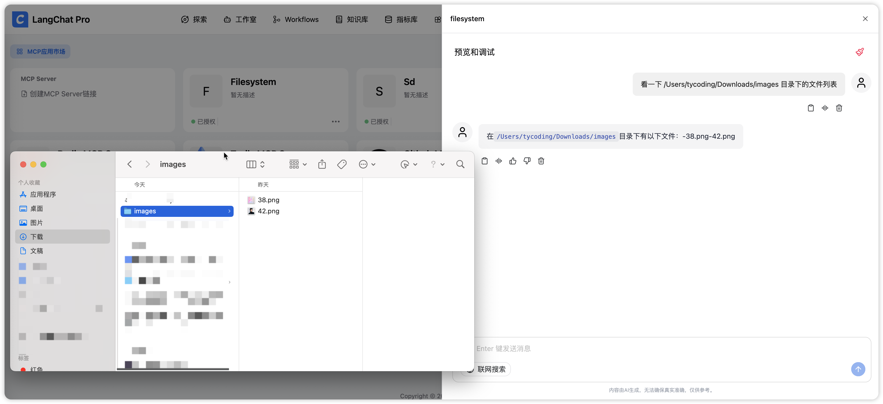883x404 pixels.
Task: Click the red clear-chat brush icon
Action: click(x=859, y=52)
